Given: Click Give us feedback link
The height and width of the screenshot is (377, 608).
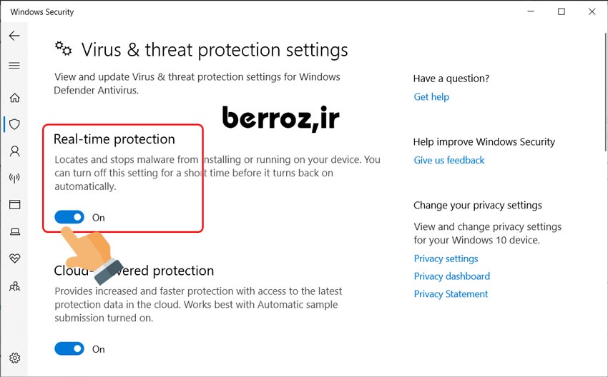Looking at the screenshot, I should (x=449, y=160).
